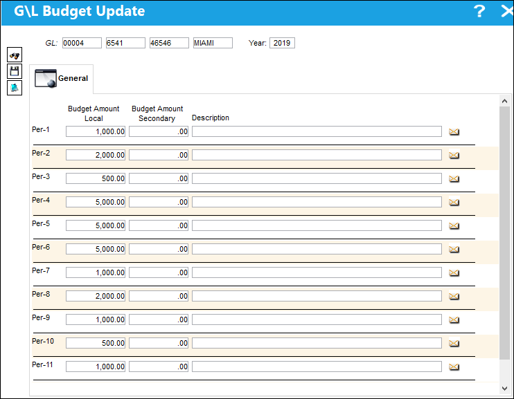Click the scrollbar up arrow
The image size is (514, 399).
(504, 101)
